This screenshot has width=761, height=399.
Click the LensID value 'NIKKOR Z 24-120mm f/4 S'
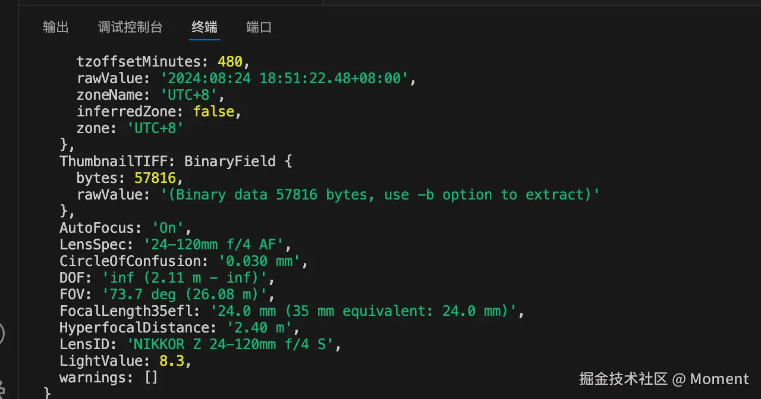click(x=234, y=344)
